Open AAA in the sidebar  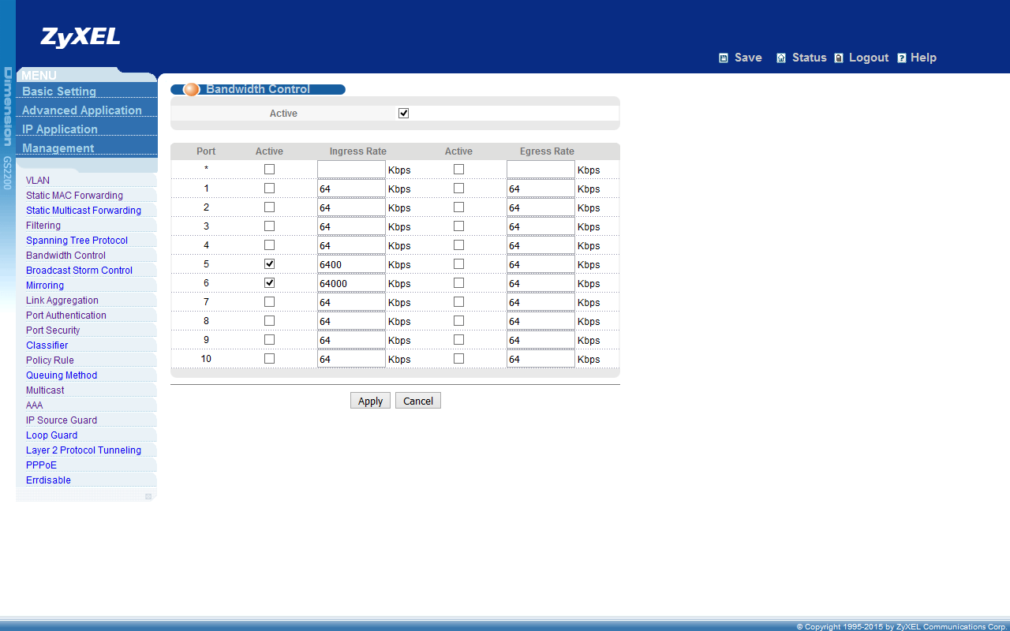(x=35, y=405)
